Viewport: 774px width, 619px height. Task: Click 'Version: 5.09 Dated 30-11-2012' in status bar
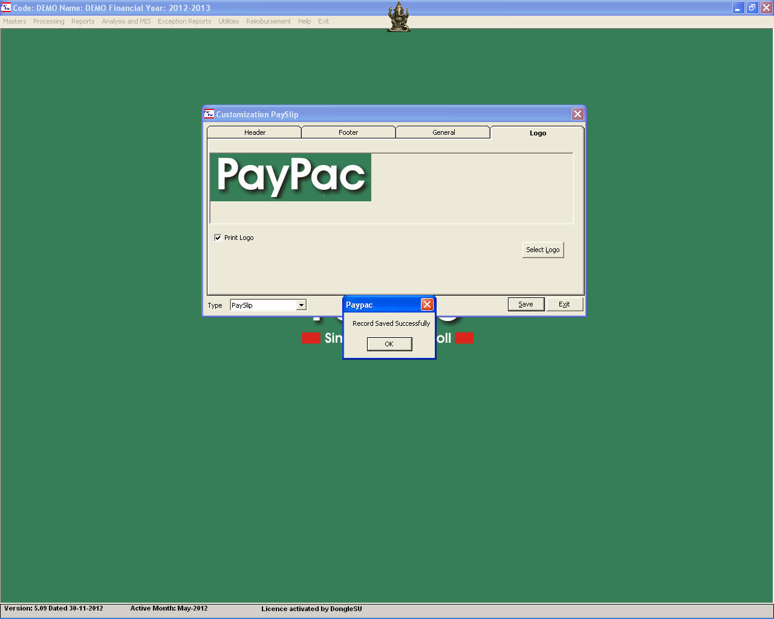point(54,609)
